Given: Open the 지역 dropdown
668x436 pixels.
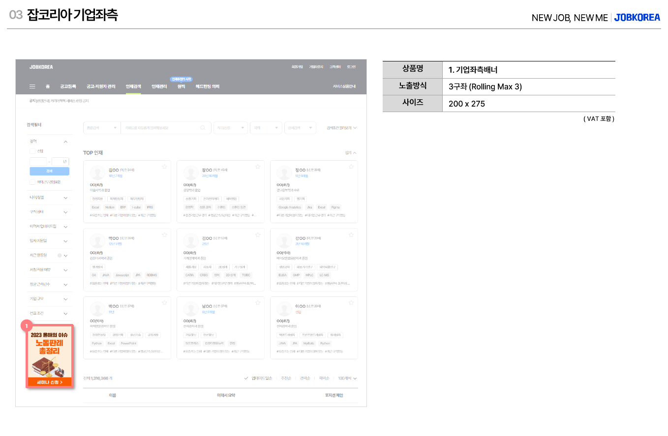Looking at the screenshot, I should [266, 128].
